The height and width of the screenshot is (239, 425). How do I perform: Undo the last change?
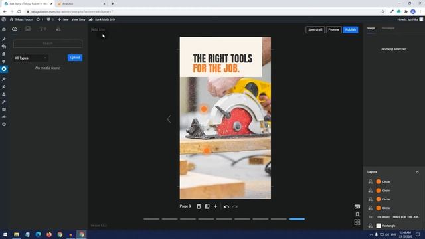(x=226, y=206)
